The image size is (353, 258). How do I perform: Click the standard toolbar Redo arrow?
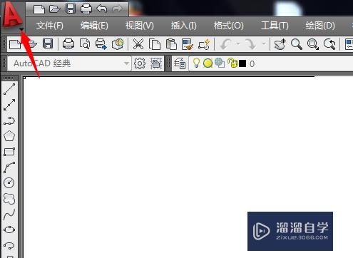[251, 44]
